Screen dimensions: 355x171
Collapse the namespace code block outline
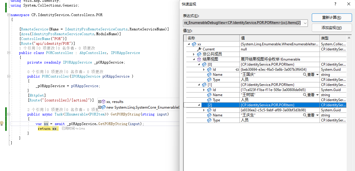(9, 15)
